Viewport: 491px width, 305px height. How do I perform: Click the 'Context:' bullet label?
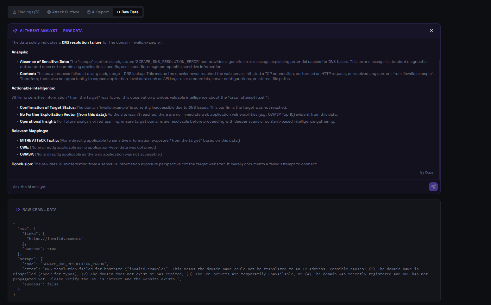(28, 74)
